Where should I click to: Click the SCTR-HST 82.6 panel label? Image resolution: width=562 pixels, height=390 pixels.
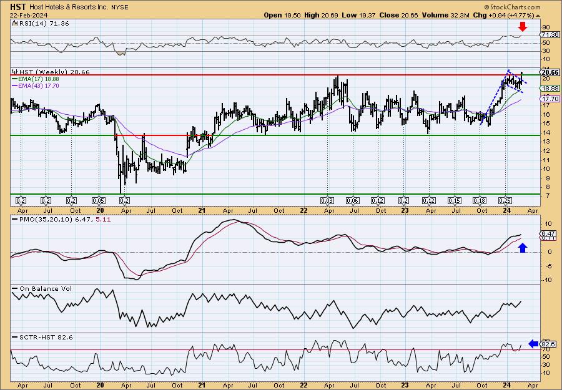[x=46, y=338]
